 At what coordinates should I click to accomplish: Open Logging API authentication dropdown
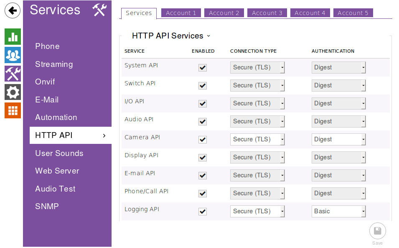tap(338, 212)
